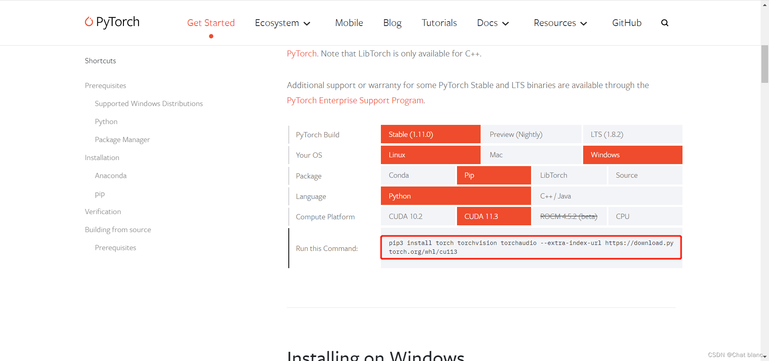This screenshot has width=769, height=361.
Task: Expand the Resources dropdown menu
Action: pyautogui.click(x=560, y=23)
